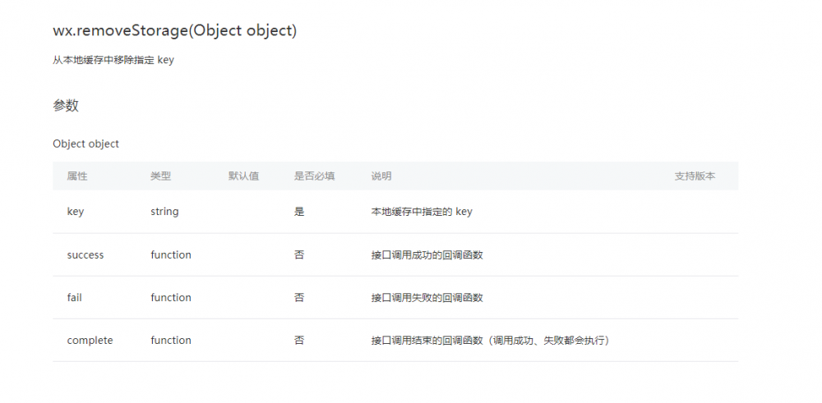This screenshot has width=822, height=403.
Task: Select the fail property name cell
Action: pyautogui.click(x=75, y=298)
